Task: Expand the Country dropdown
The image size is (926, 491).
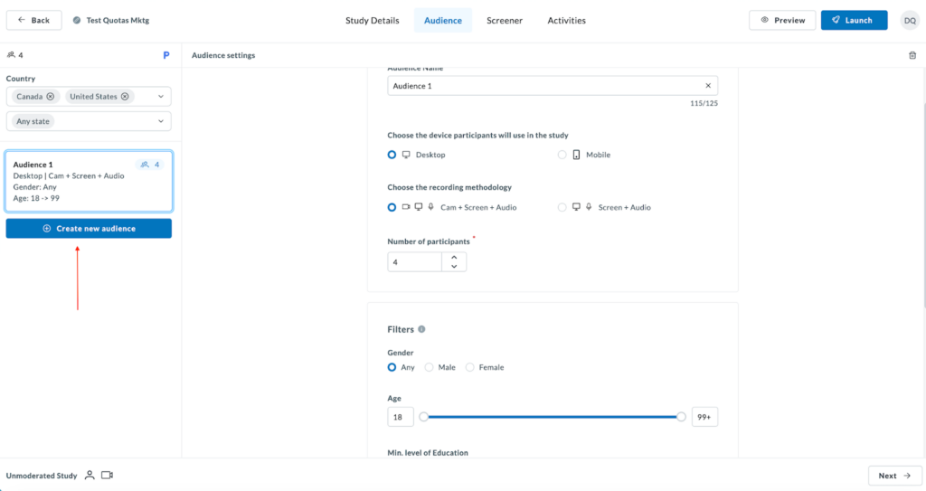Action: tap(161, 97)
